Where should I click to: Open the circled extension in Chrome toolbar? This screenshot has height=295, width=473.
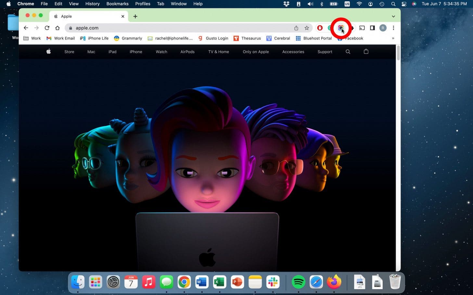coord(341,28)
